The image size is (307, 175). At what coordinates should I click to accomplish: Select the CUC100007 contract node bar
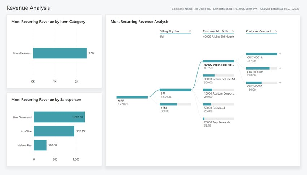[261, 83]
